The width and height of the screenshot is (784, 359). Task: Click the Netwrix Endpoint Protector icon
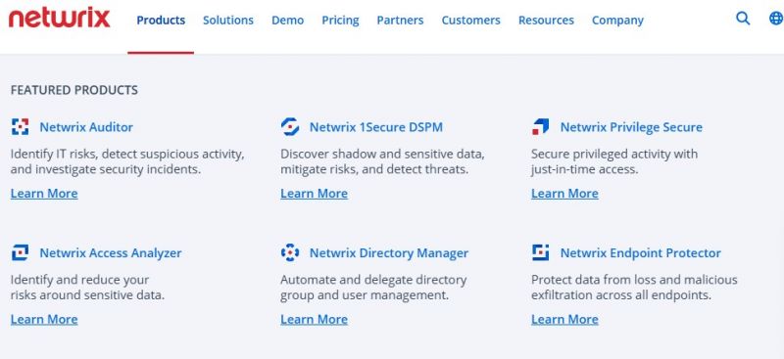541,252
